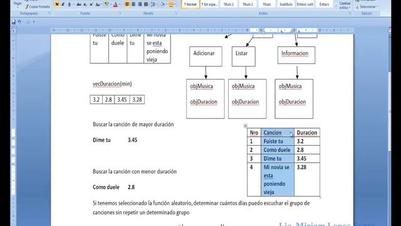
Task: Click objMusica under Informacion
Action: click(x=290, y=86)
